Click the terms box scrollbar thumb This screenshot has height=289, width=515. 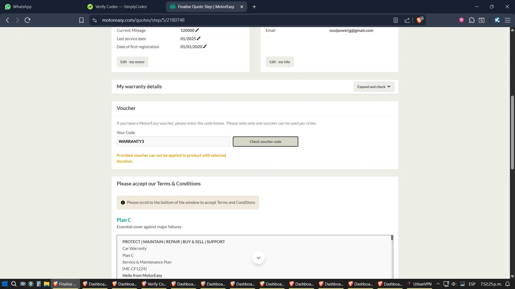coord(392,238)
